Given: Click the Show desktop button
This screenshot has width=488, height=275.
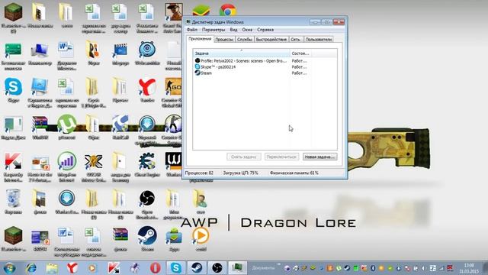Looking at the screenshot, I should 485,268.
